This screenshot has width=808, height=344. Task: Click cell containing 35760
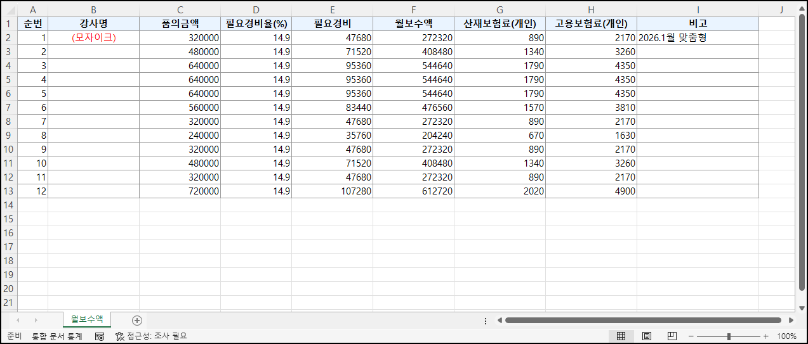332,135
